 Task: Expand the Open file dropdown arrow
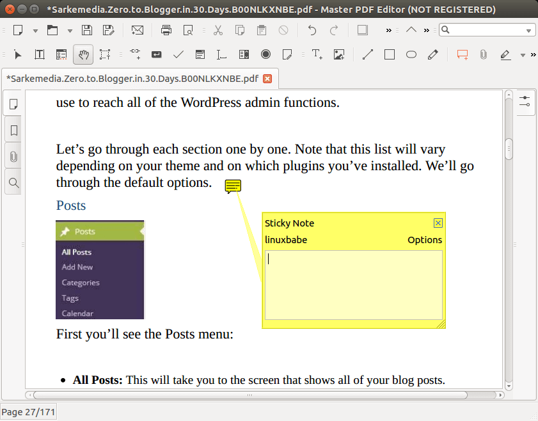pos(70,31)
